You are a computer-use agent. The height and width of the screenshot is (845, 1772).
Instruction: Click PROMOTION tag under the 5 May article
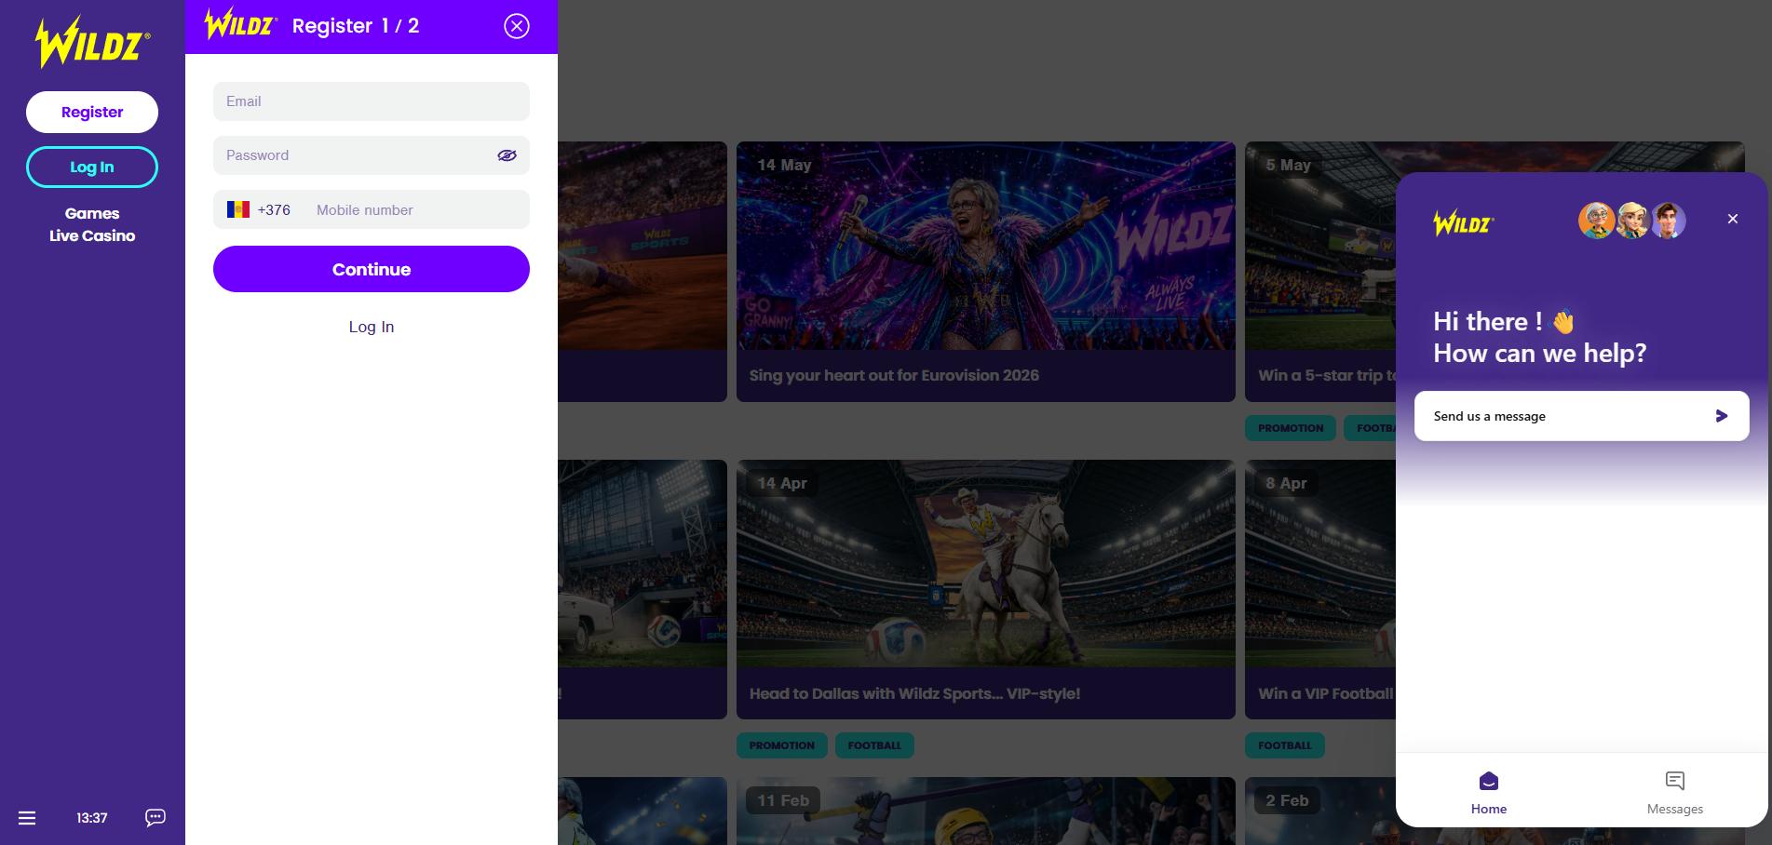(1291, 428)
